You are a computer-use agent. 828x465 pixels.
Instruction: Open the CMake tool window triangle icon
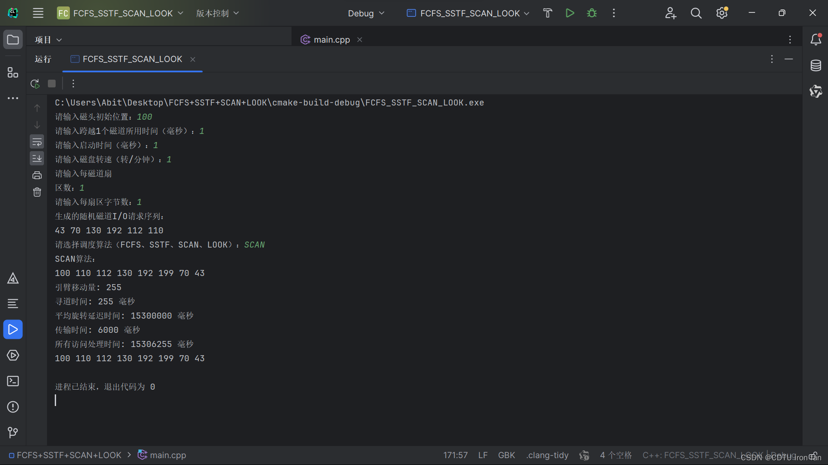click(x=13, y=278)
